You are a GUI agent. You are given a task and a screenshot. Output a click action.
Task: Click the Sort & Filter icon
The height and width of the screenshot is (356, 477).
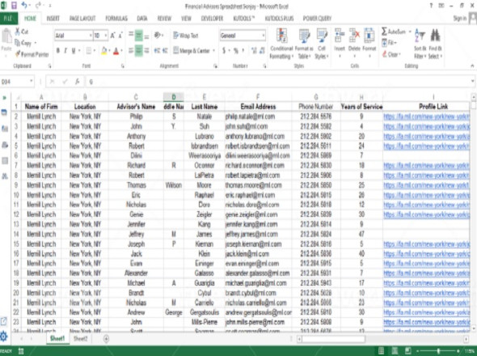pos(420,36)
